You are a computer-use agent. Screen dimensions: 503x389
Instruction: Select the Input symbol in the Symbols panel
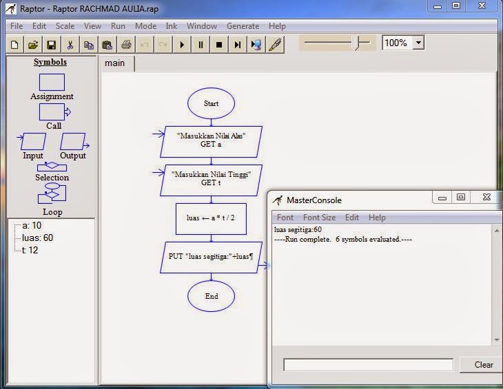32,142
